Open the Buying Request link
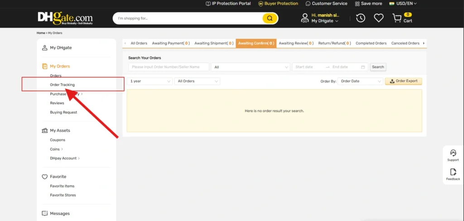The height and width of the screenshot is (221, 464). (x=63, y=112)
